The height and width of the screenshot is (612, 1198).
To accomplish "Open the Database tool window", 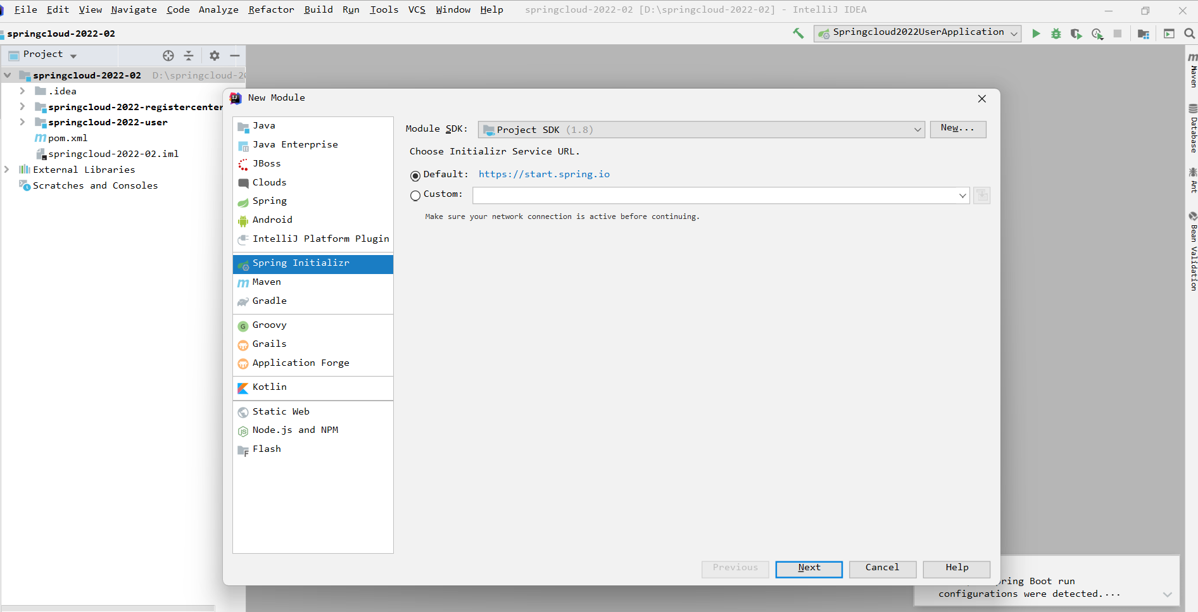I will pyautogui.click(x=1193, y=128).
